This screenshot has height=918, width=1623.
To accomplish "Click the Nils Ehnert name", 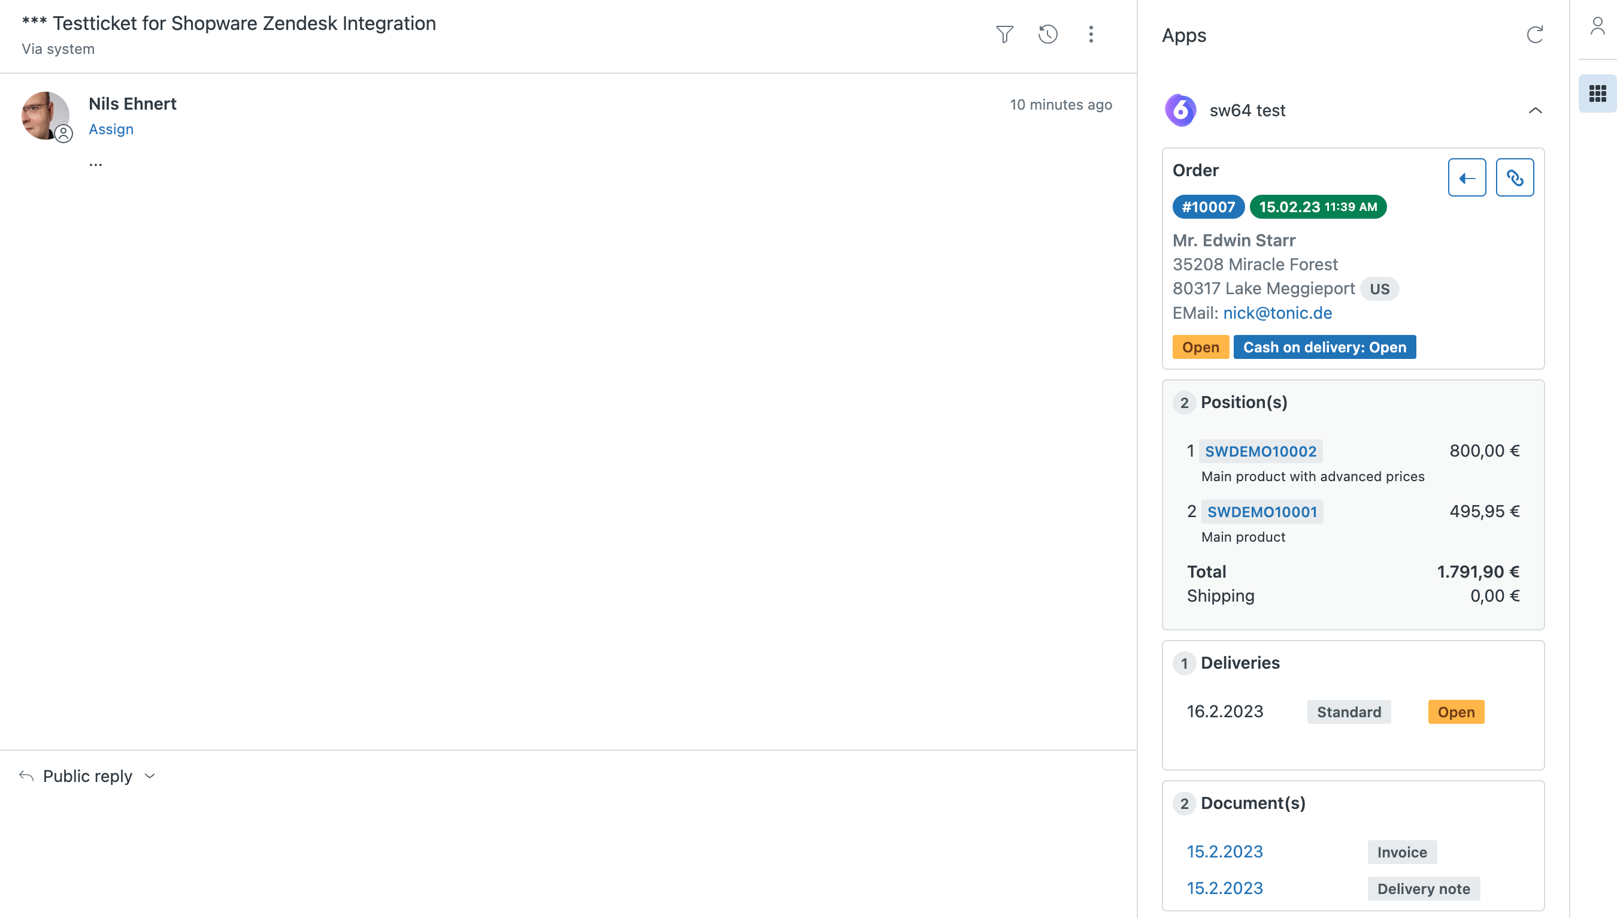I will click(x=132, y=104).
